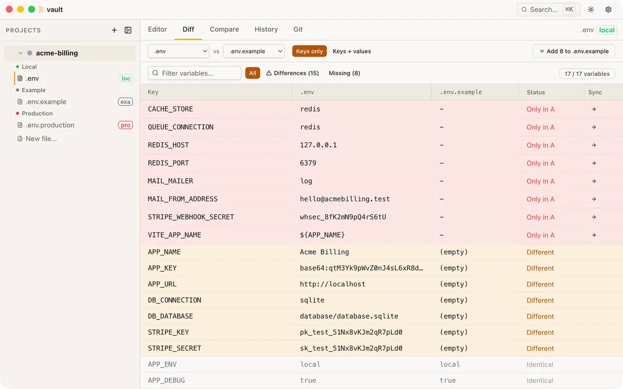
Task: Click value whsec_8fK2mN9pQ4rS6tU
Action: coord(343,217)
